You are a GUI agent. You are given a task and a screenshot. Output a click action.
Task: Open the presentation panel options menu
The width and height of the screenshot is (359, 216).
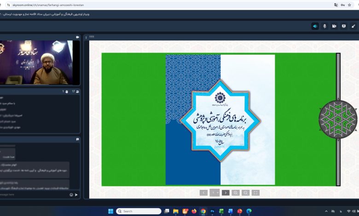point(86,37)
